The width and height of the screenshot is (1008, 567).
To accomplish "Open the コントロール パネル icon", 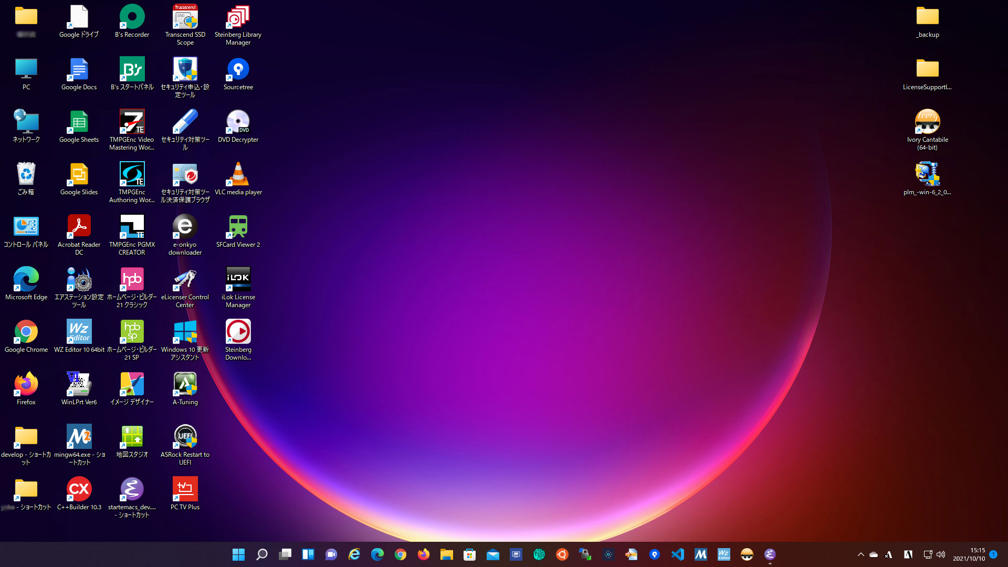I will pos(26,232).
